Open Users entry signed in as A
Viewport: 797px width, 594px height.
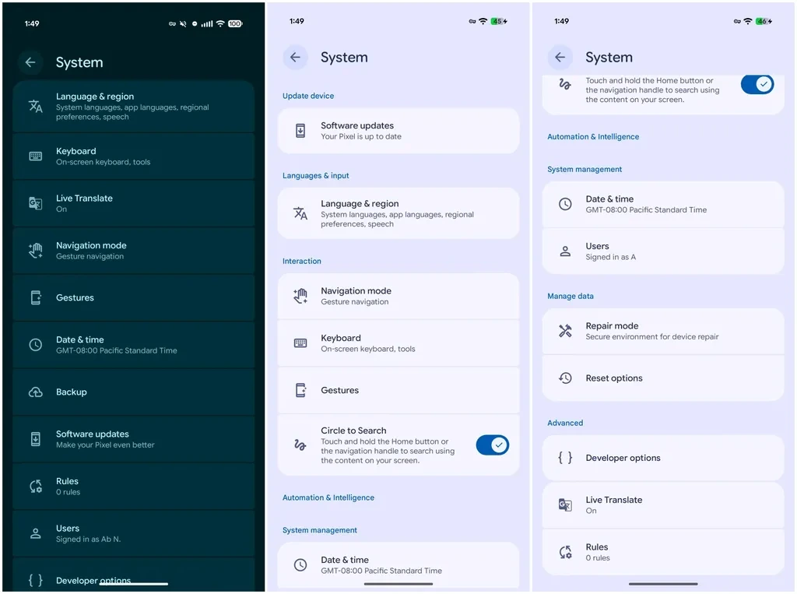pos(662,251)
